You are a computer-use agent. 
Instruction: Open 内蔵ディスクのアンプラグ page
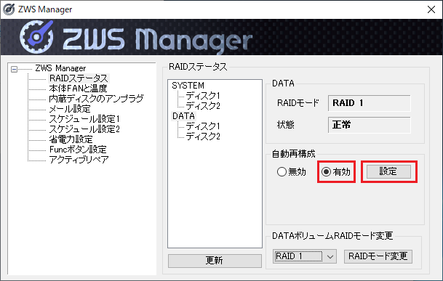click(96, 99)
